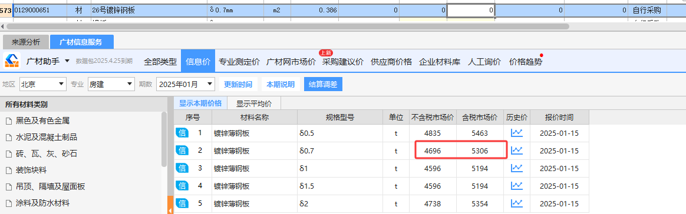Switch to 显示平均价 view

[254, 103]
